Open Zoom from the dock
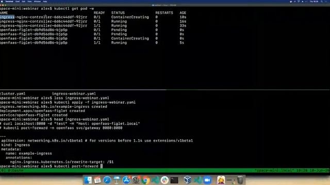330x185 pixels. pos(207,180)
